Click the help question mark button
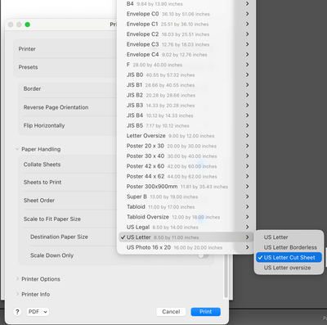327x325 pixels. click(17, 312)
